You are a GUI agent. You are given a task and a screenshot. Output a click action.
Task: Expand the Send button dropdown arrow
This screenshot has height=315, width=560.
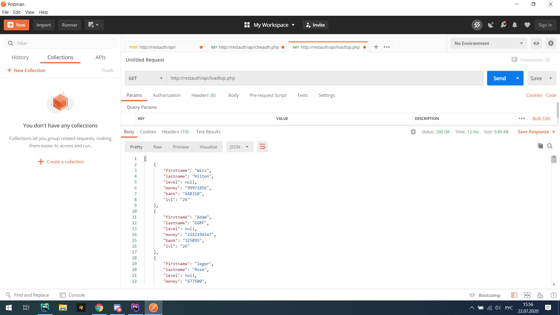(x=518, y=78)
